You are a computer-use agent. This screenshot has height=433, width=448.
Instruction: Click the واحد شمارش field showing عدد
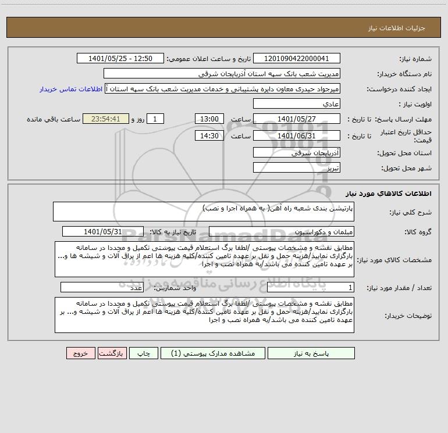pos(102,288)
